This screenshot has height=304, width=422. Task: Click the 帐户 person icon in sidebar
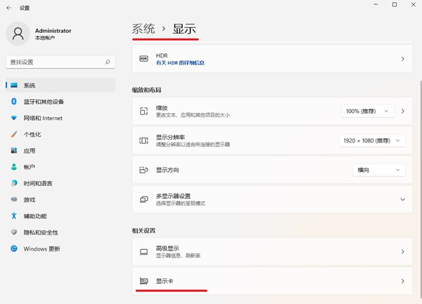click(14, 167)
